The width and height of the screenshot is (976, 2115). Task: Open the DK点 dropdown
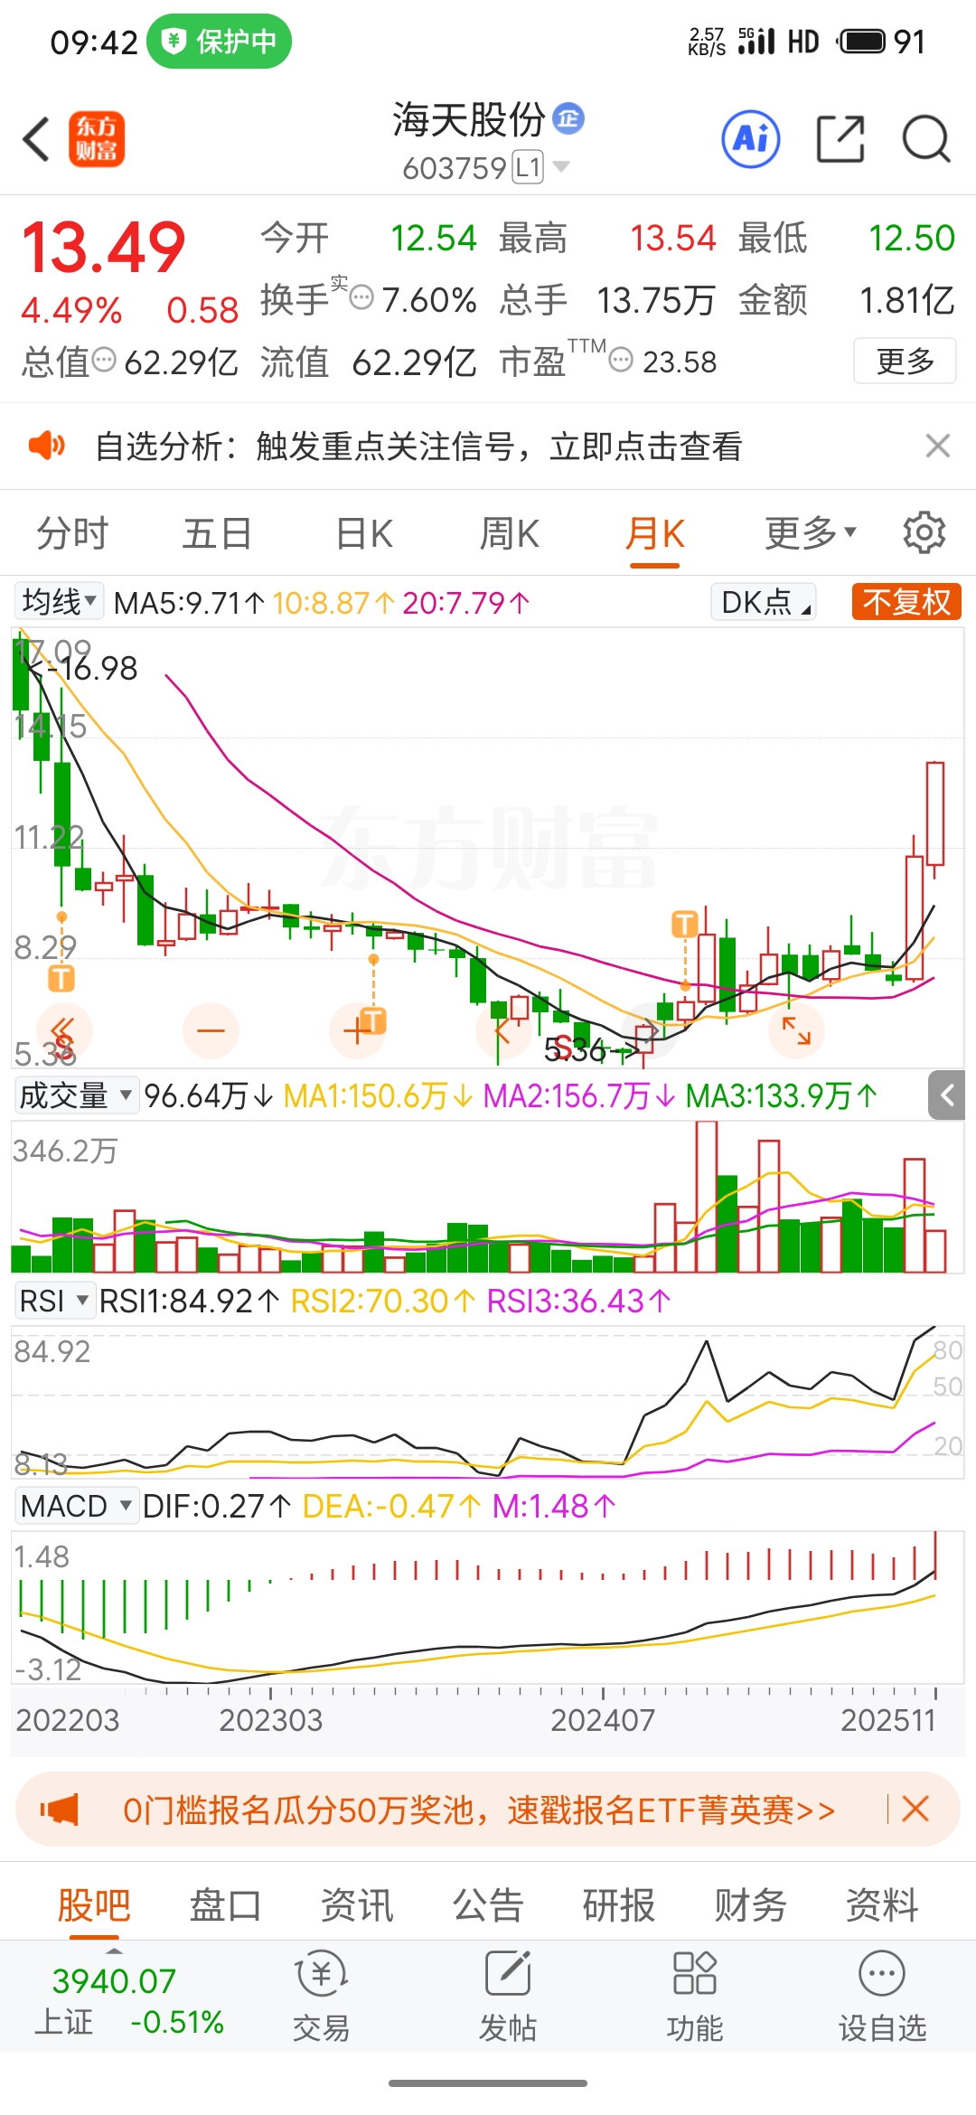click(x=765, y=601)
